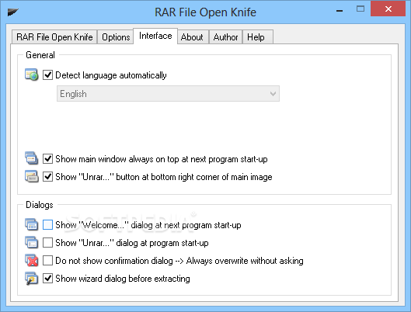Image resolution: width=411 pixels, height=312 pixels.
Task: Enable Show "Welcome..." dialog at next start-up
Action: pyautogui.click(x=47, y=224)
